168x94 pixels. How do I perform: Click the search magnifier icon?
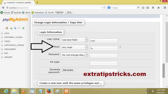[x=138, y=8]
